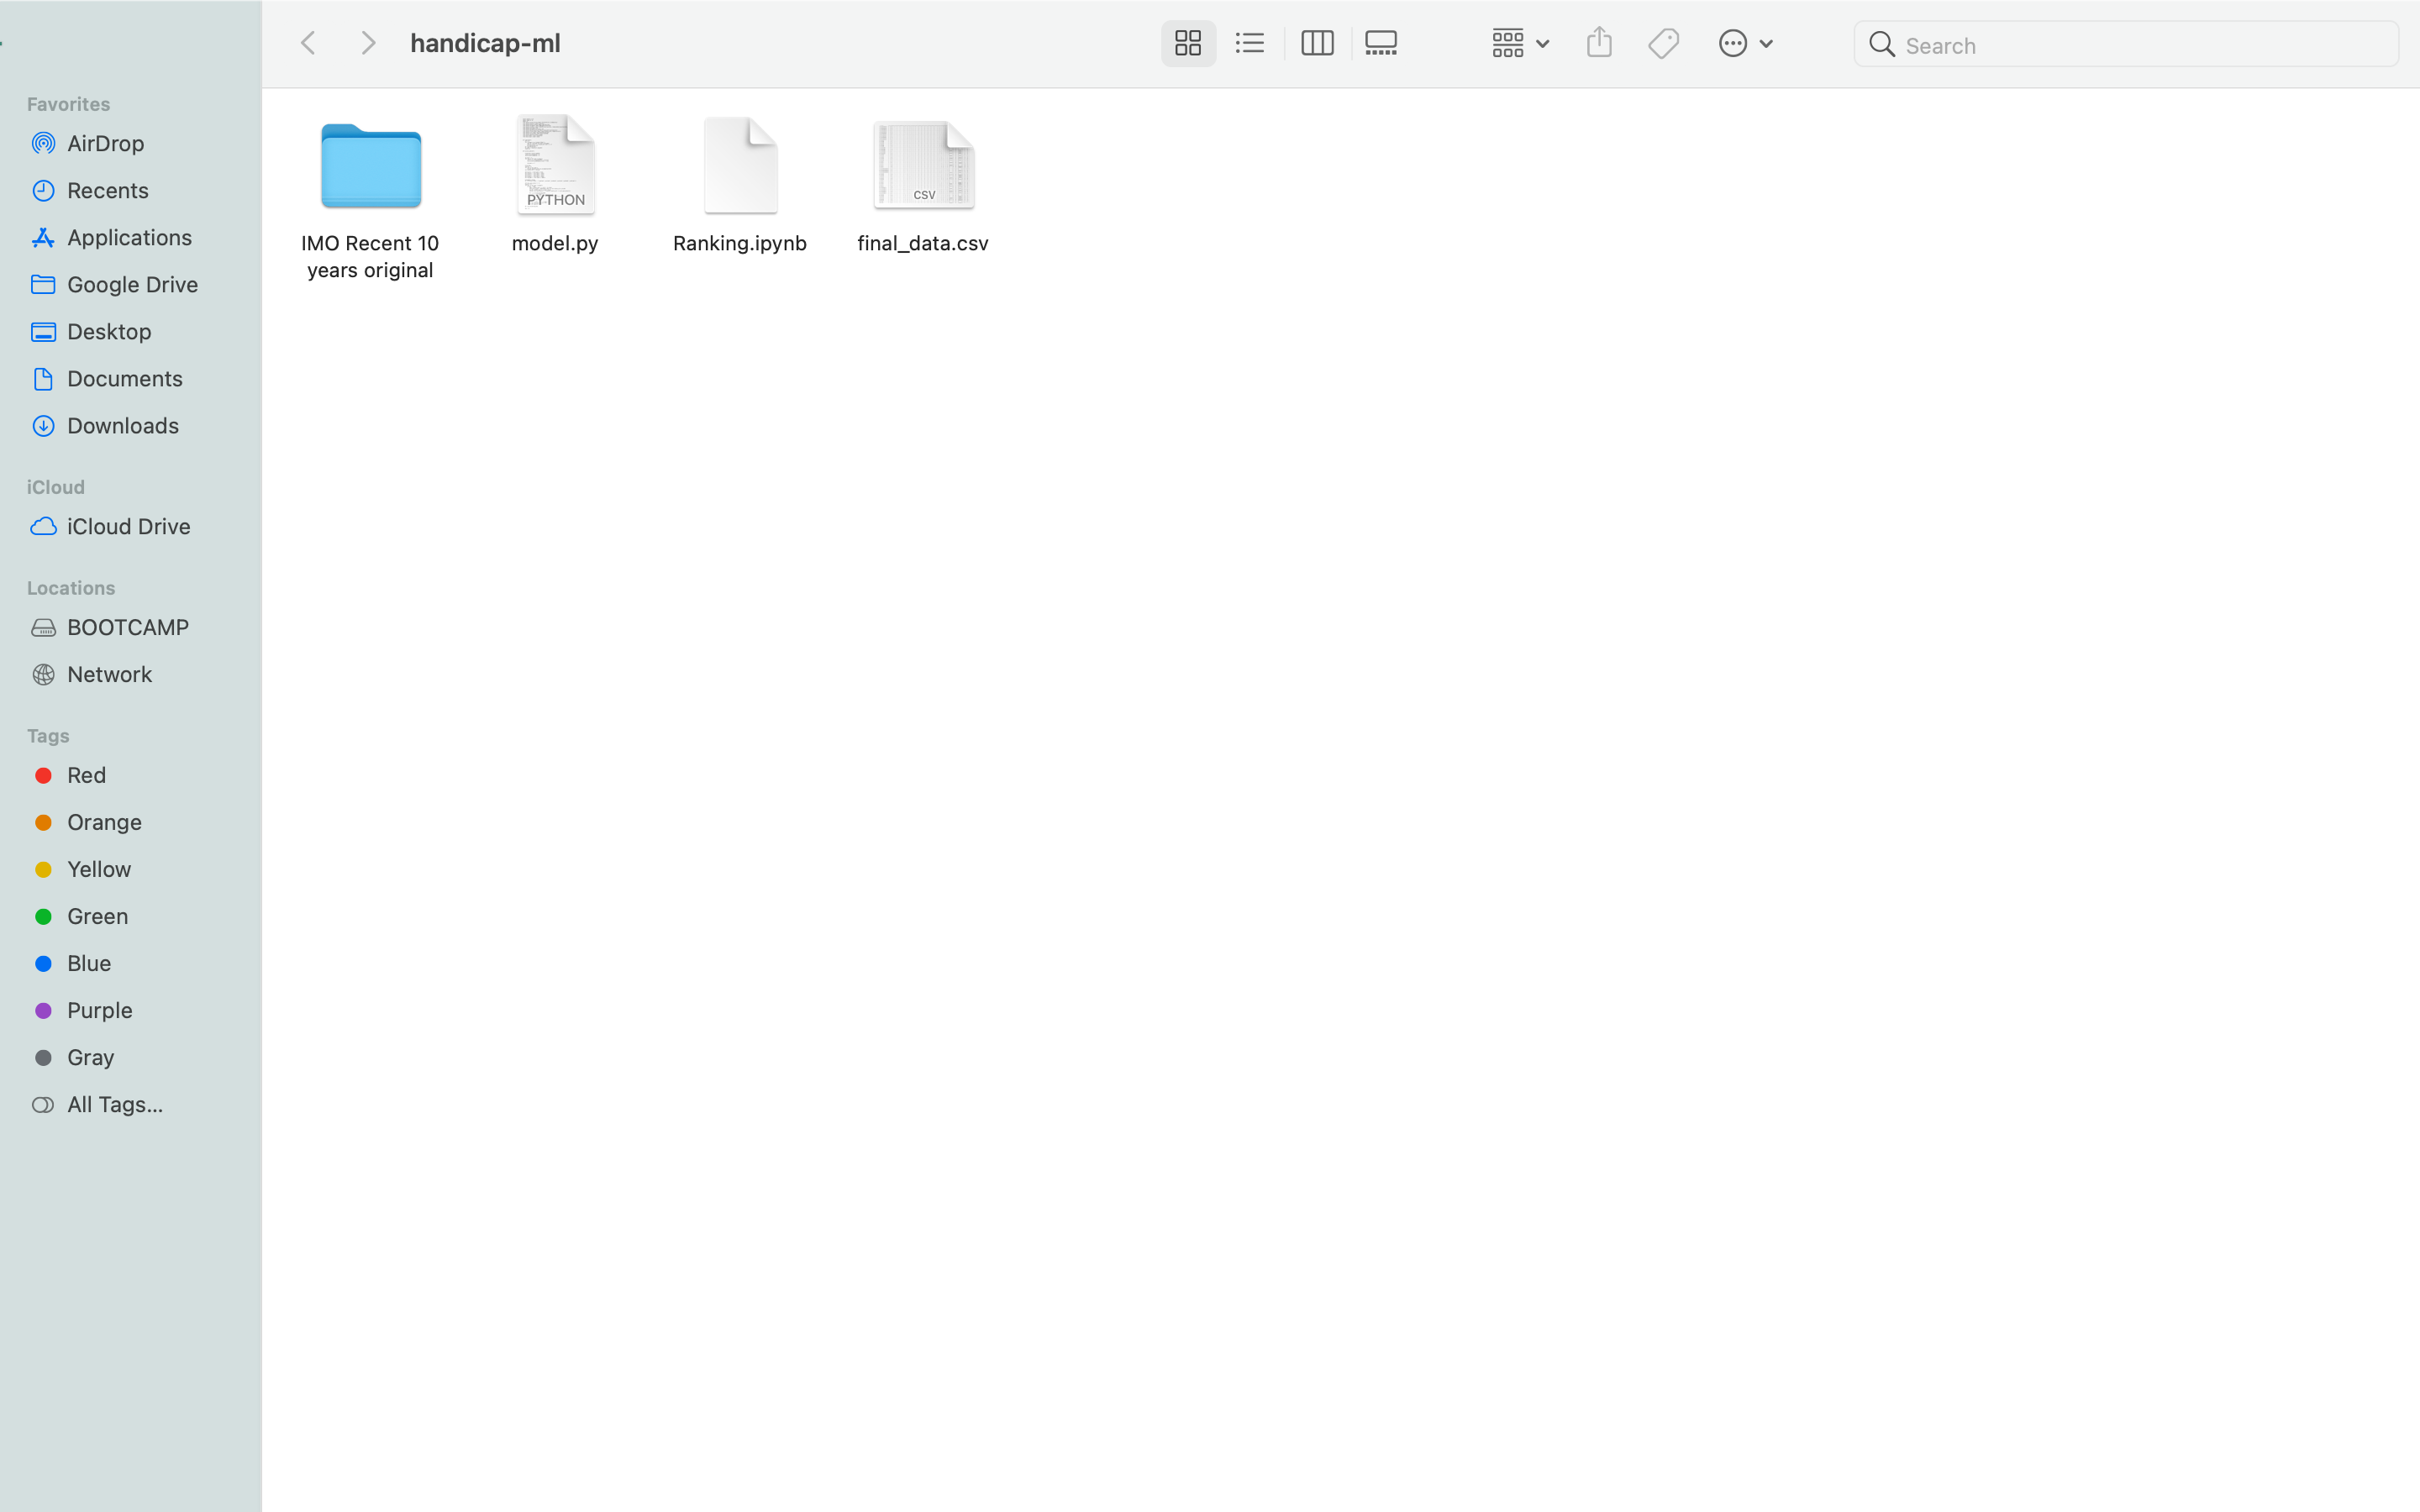
Task: Select the Ranking.ipynb file
Action: point(740,166)
